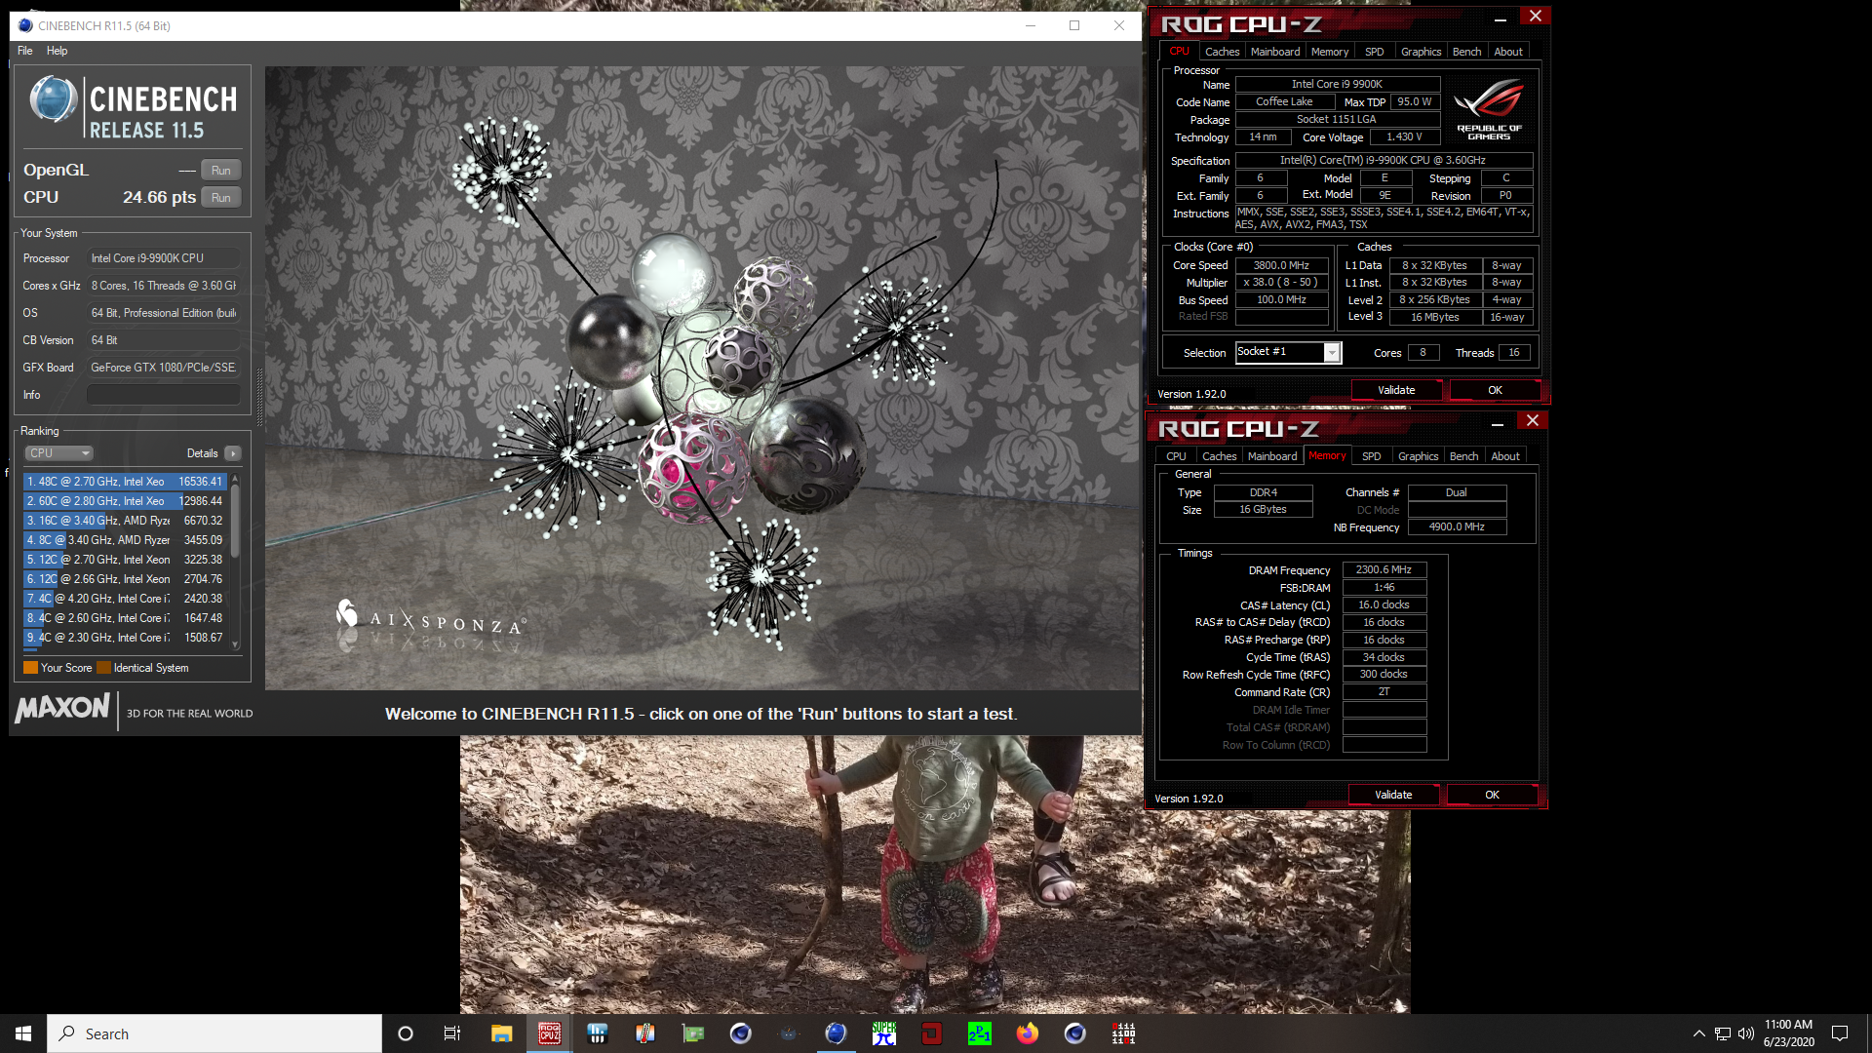
Task: Open About tab in CPU-Z memory window
Action: coord(1504,456)
